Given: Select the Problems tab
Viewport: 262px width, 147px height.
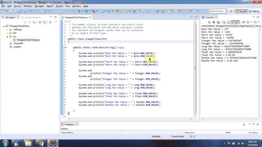Looking at the screenshot, I should click(69, 125).
